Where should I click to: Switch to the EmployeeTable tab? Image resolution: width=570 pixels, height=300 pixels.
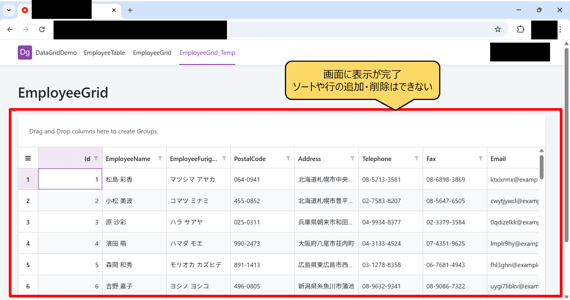104,53
